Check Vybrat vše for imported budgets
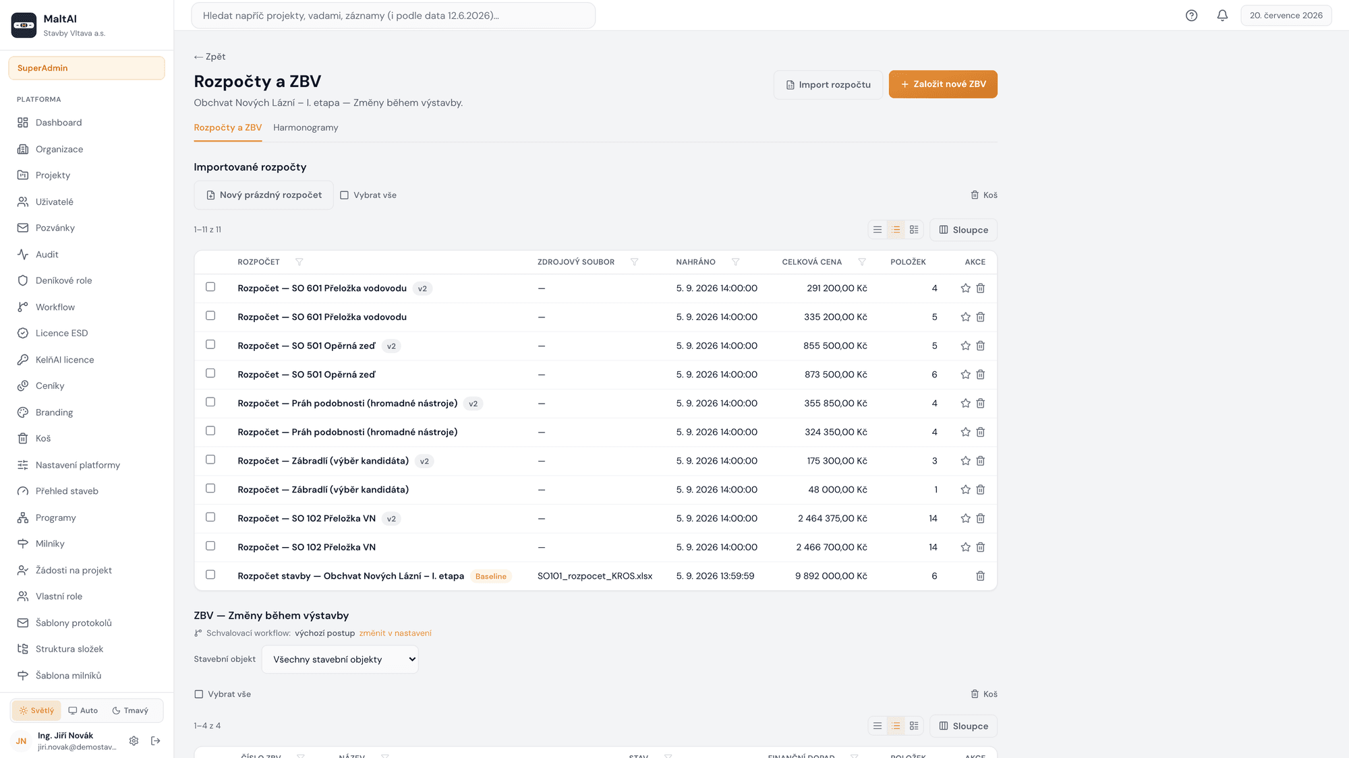Screen dimensions: 1349x758 point(368,195)
